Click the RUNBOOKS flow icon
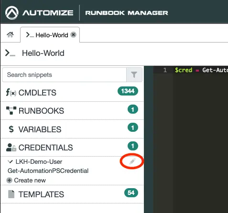Image resolution: width=228 pixels, height=213 pixels. pos(11,111)
